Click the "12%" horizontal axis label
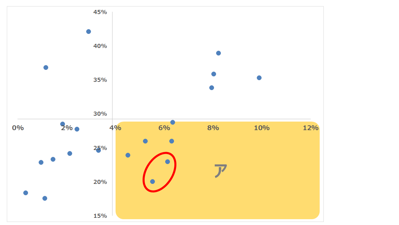This screenshot has width=399, height=225. 310,128
